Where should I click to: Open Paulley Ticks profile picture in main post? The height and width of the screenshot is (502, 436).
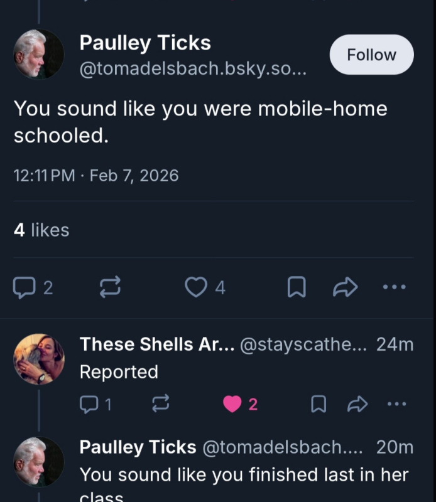click(x=39, y=55)
